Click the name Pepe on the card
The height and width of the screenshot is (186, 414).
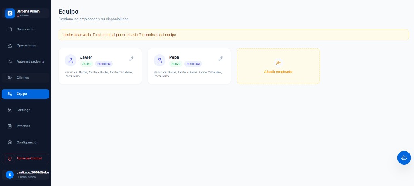[x=174, y=57]
